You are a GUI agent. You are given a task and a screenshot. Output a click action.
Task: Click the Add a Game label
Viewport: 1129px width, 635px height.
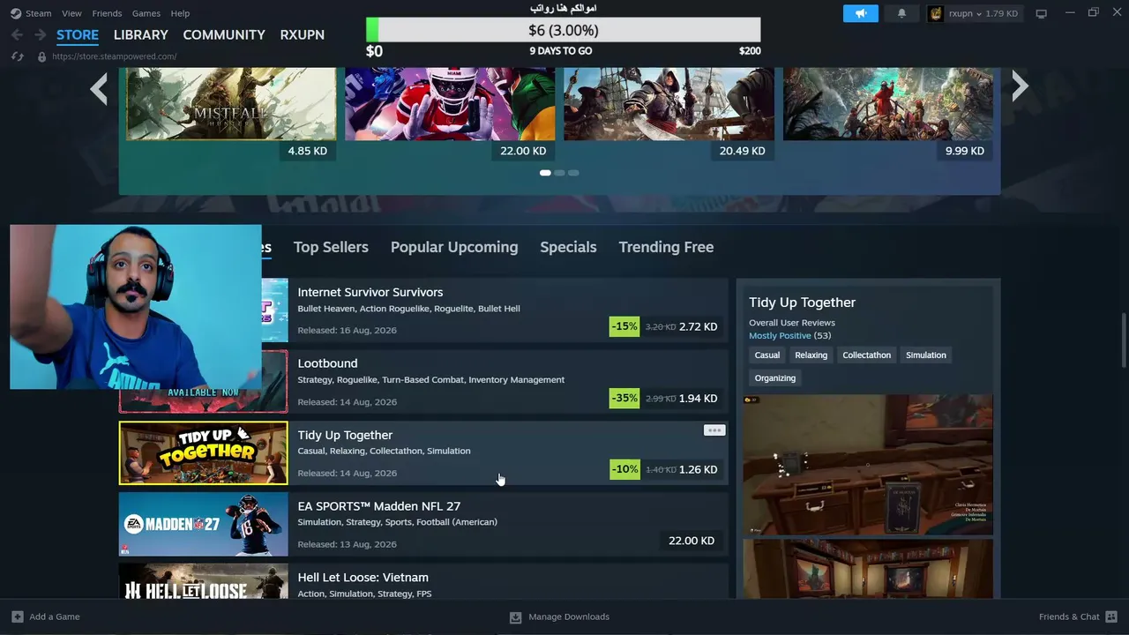pyautogui.click(x=55, y=616)
